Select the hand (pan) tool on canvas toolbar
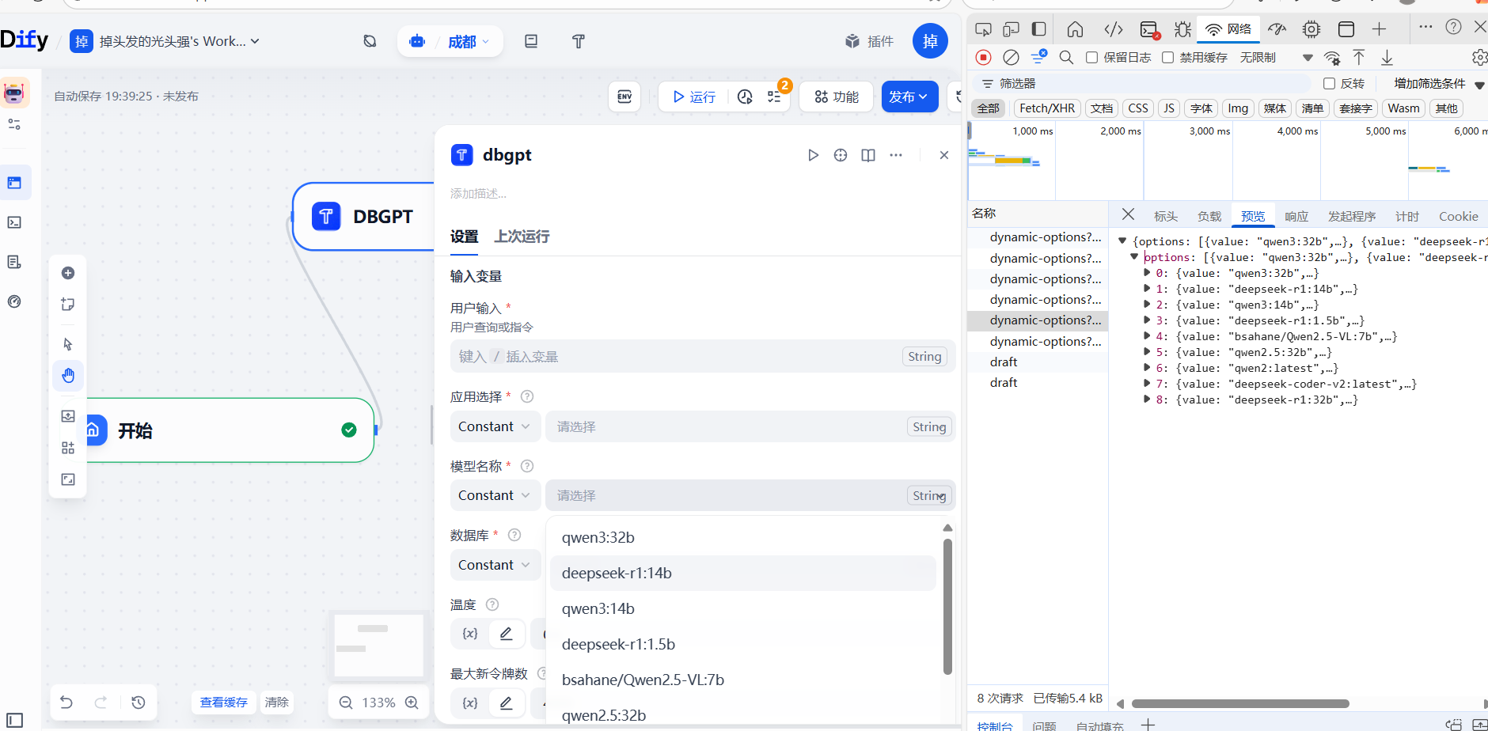Image resolution: width=1488 pixels, height=731 pixels. pos(68,376)
